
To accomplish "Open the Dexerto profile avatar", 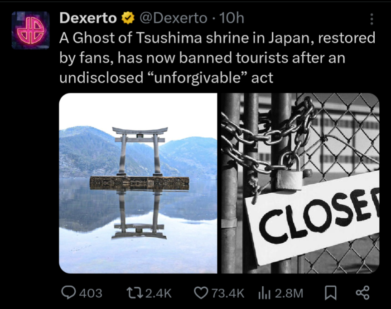I will [x=30, y=30].
